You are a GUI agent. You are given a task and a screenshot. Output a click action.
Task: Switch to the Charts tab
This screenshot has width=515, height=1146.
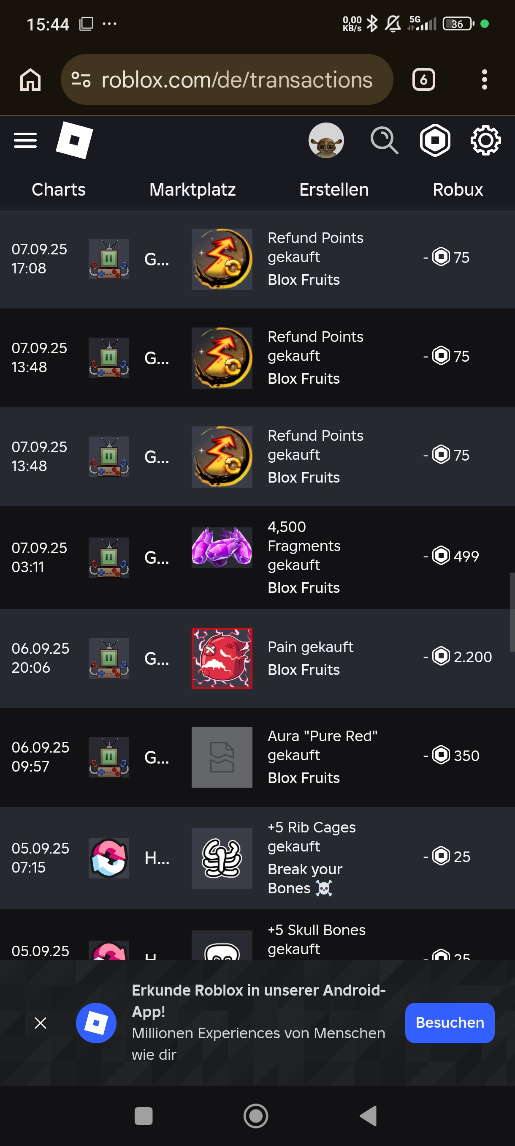[x=59, y=189]
